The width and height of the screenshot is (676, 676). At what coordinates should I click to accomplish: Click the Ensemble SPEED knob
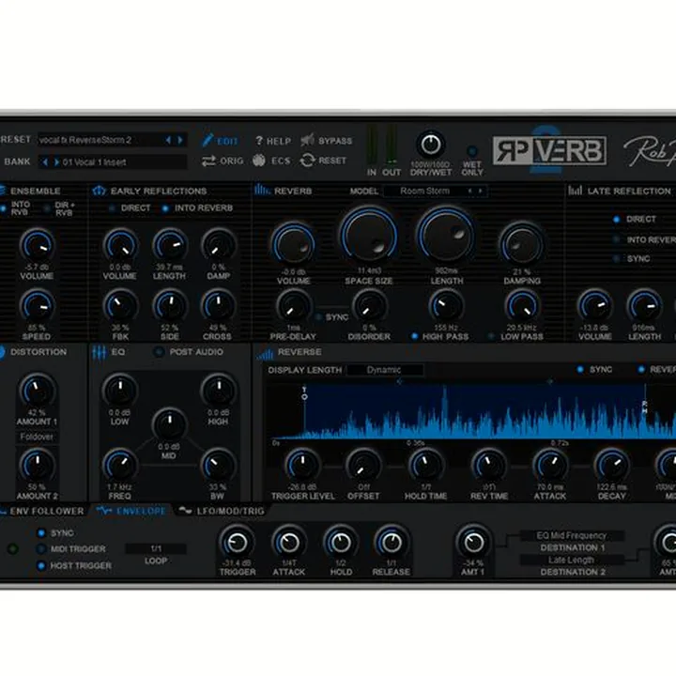(x=37, y=306)
